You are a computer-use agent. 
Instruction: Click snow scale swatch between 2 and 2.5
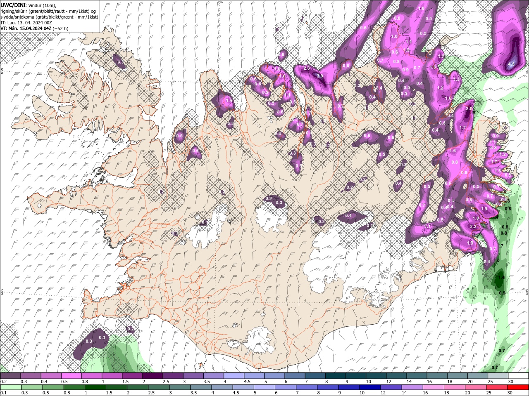[153, 375]
